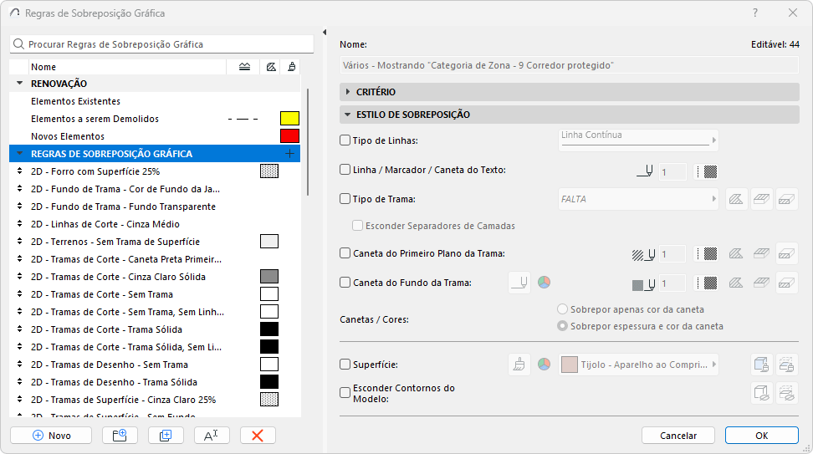Click the Novo button
813x454 pixels.
click(51, 436)
